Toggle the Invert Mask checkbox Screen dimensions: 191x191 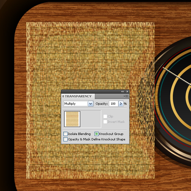pos(105,122)
